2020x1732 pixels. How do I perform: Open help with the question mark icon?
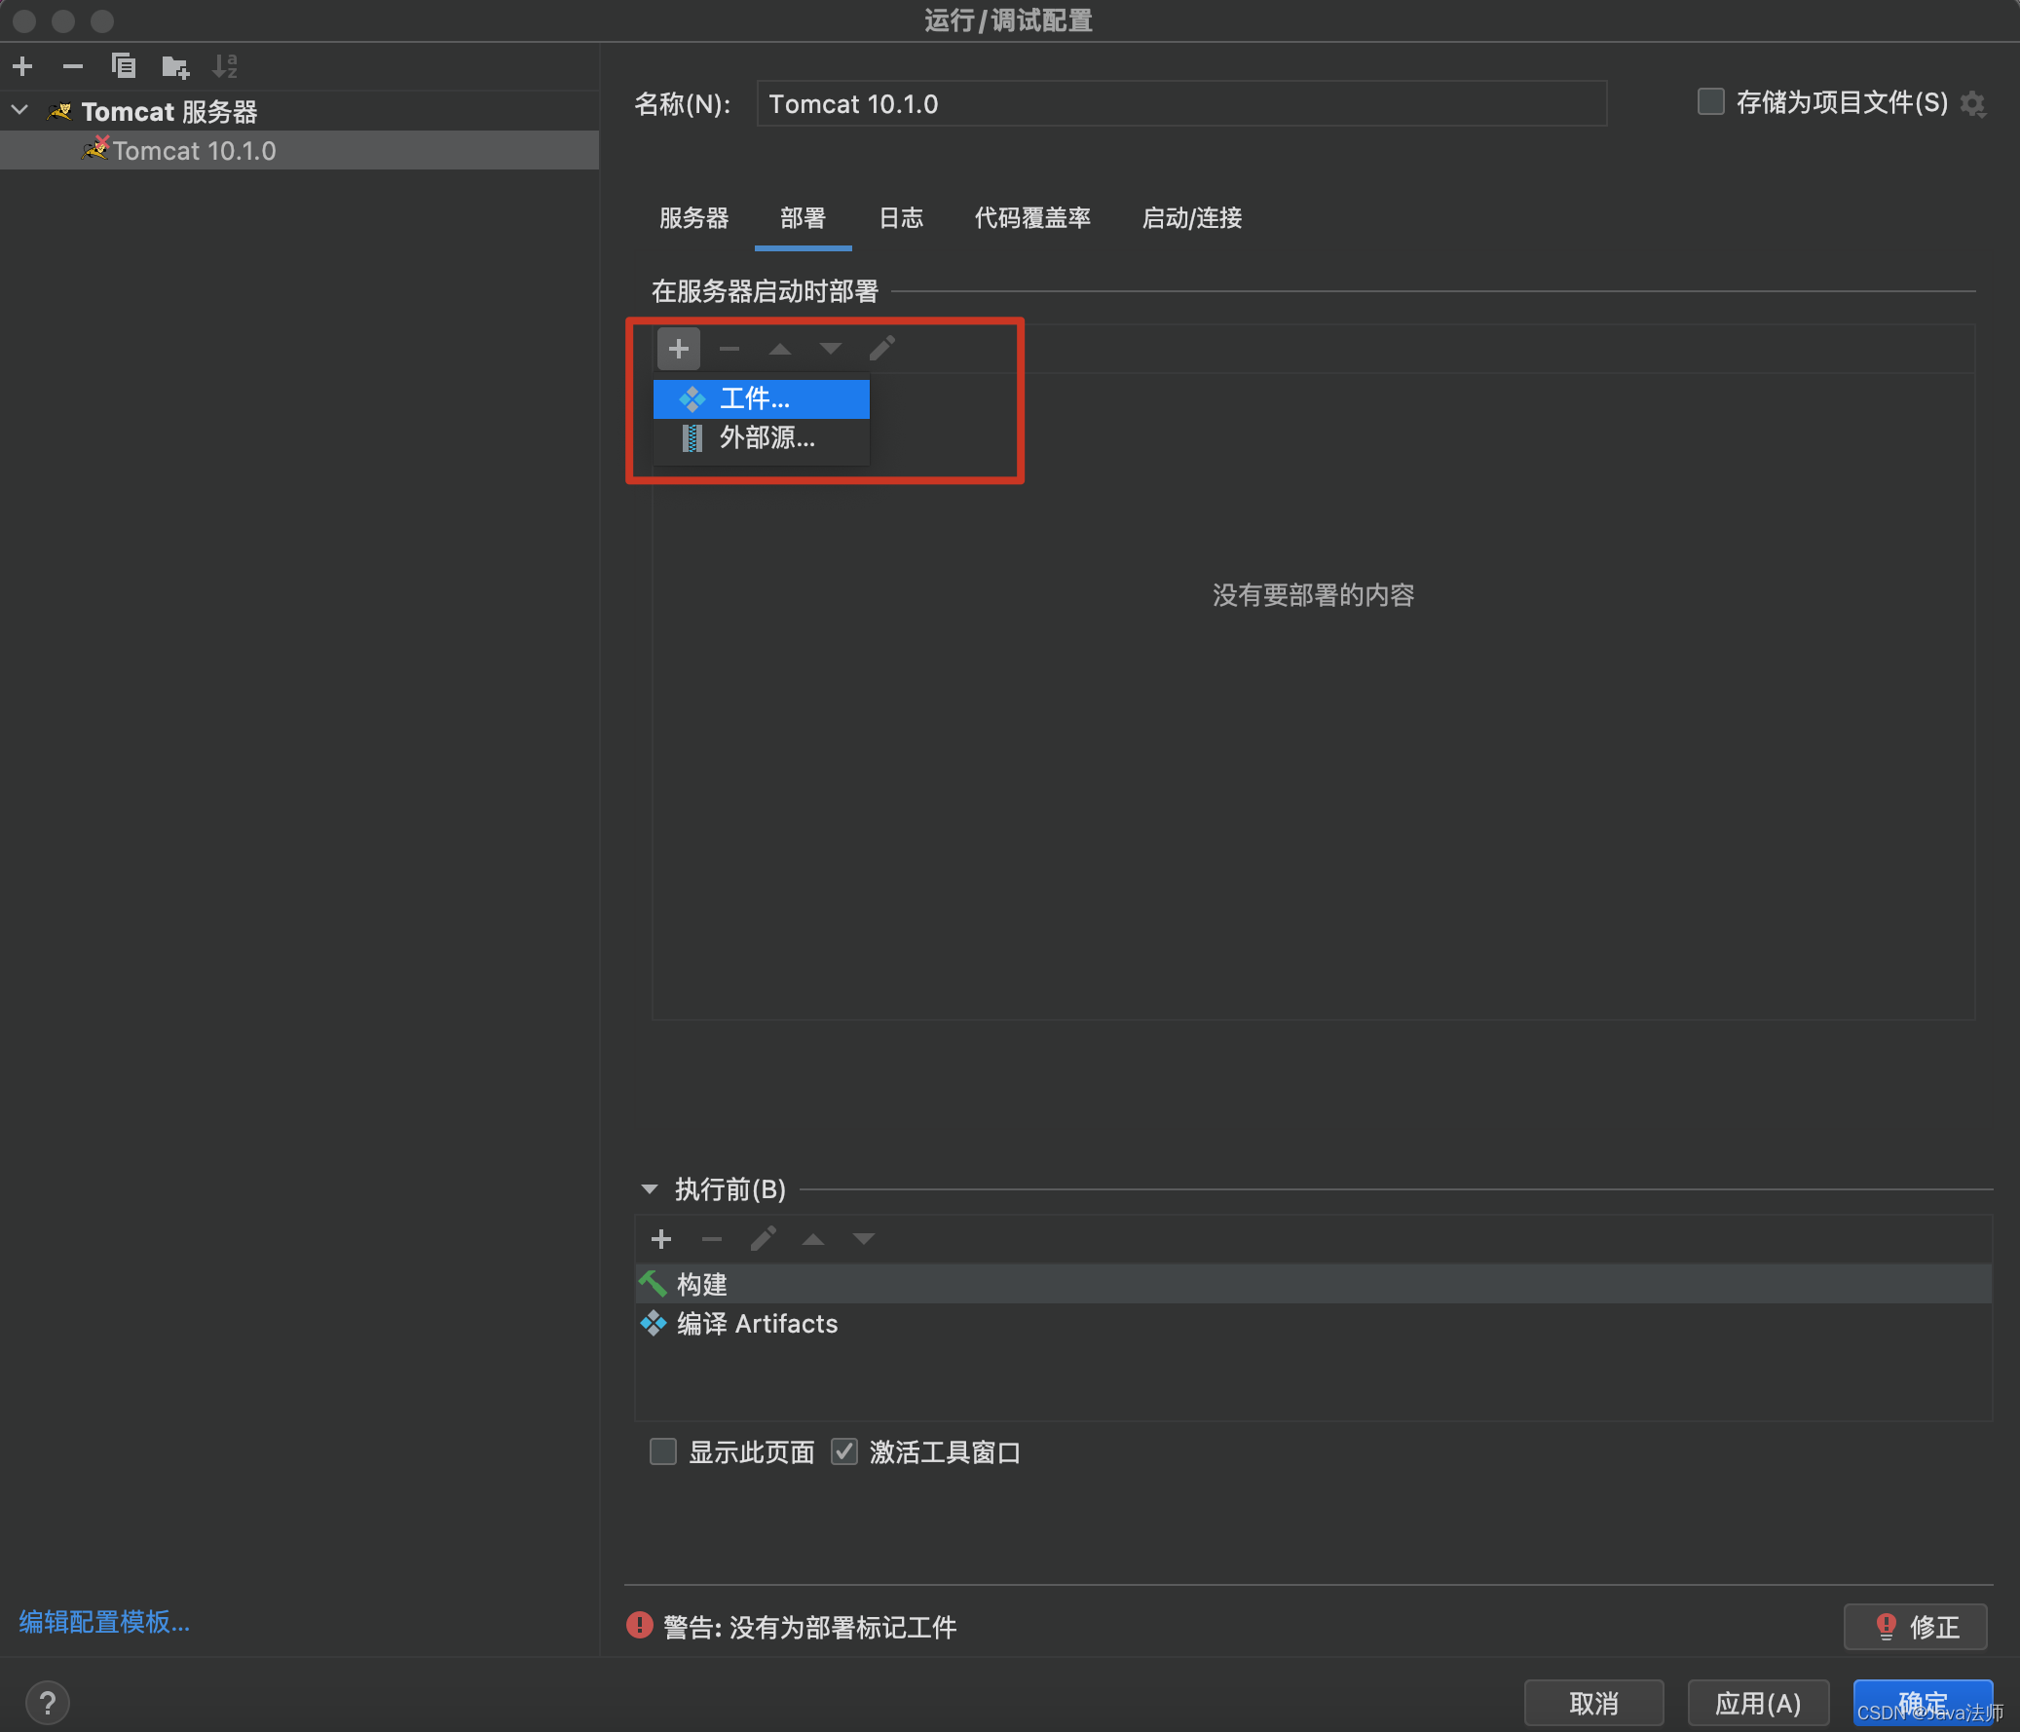[x=47, y=1703]
